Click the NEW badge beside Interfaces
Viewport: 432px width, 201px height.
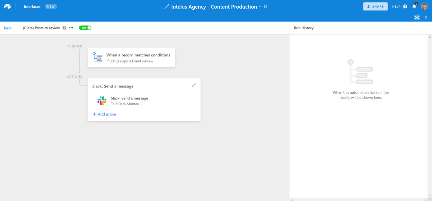pyautogui.click(x=51, y=6)
